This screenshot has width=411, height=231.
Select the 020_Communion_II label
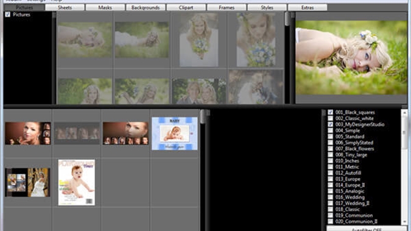(356, 221)
